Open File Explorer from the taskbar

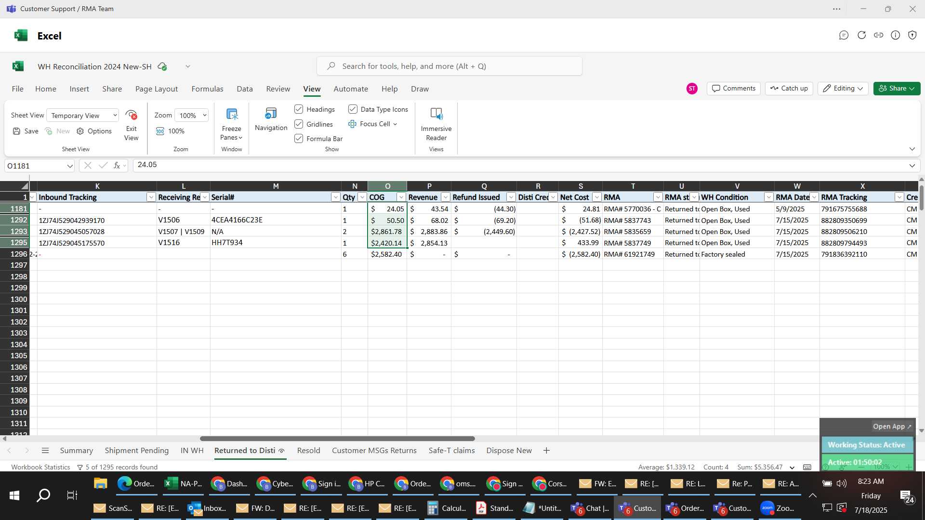[x=100, y=483]
